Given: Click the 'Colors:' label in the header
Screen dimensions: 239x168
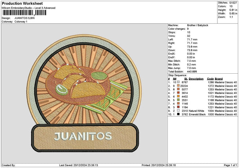Looking at the screenshot, I should pyautogui.click(x=222, y=6).
